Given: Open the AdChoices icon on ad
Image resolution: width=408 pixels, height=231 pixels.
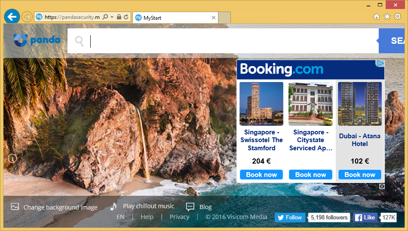Looking at the screenshot, I should pos(380,64).
